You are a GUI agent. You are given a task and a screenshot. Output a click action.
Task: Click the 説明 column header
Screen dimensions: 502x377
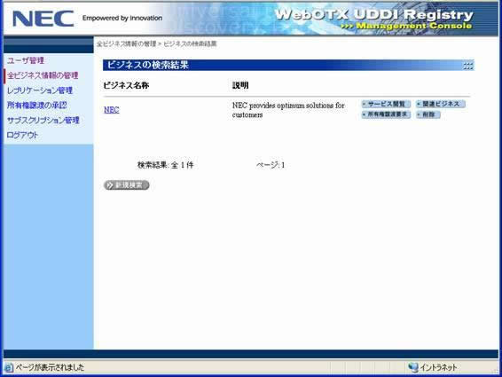point(240,85)
